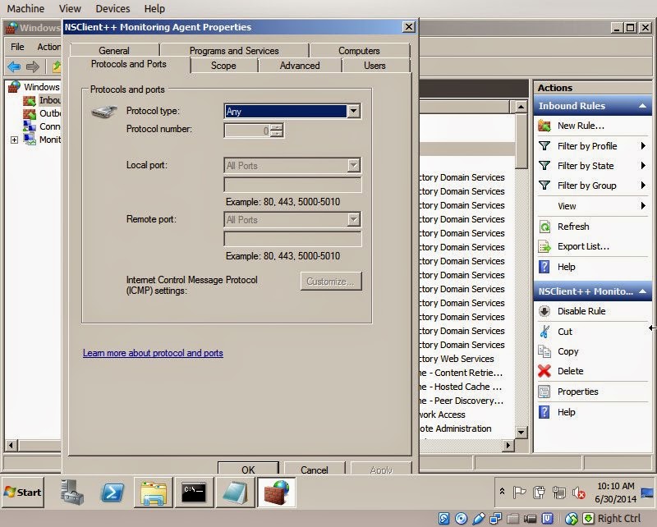Image resolution: width=657 pixels, height=527 pixels.
Task: Open the Local port dropdown
Action: pyautogui.click(x=354, y=165)
